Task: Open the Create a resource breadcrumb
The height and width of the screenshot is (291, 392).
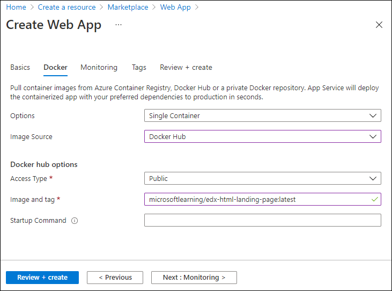Action: 66,8
